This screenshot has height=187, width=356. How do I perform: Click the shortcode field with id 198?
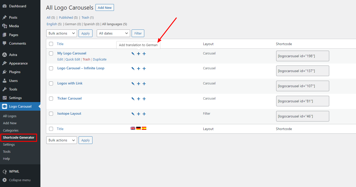(x=302, y=56)
